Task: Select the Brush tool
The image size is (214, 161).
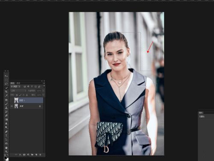Action: click(x=6, y=104)
